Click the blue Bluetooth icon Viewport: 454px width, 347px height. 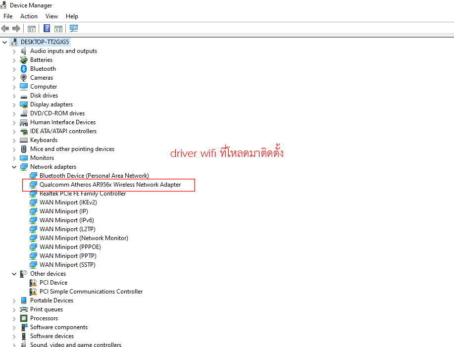pyautogui.click(x=24, y=69)
